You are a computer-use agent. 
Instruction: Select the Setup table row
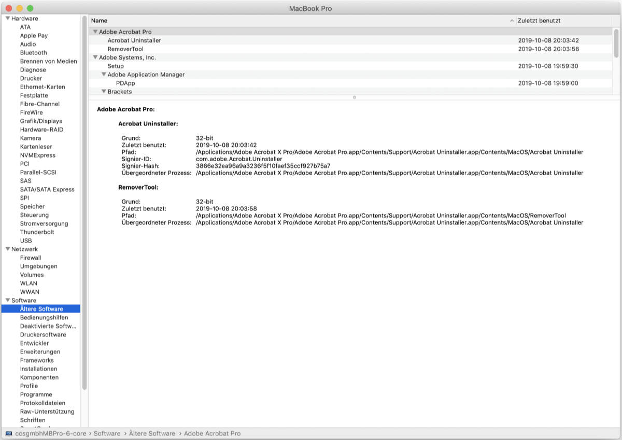pos(350,66)
